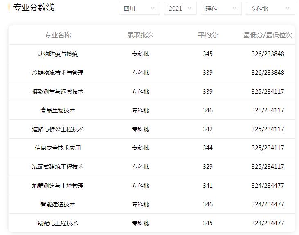Image resolution: width=299 pixels, height=235 pixels.
Task: Select the 冷链物流技术与管理 major name
Action: coord(58,73)
